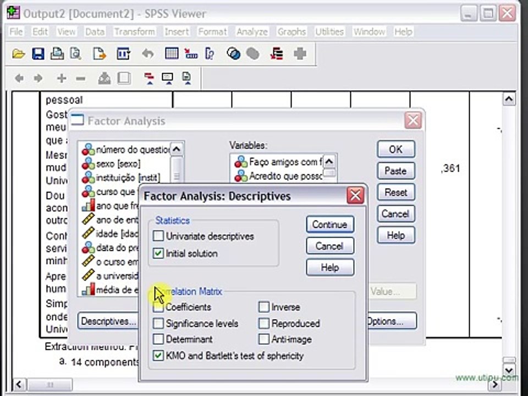Save output using the floppy disk icon

coord(38,54)
